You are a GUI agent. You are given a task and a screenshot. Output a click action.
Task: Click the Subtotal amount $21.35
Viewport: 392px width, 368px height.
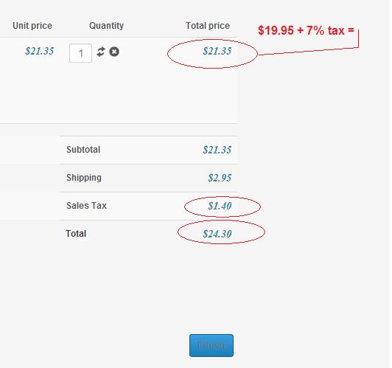point(217,150)
